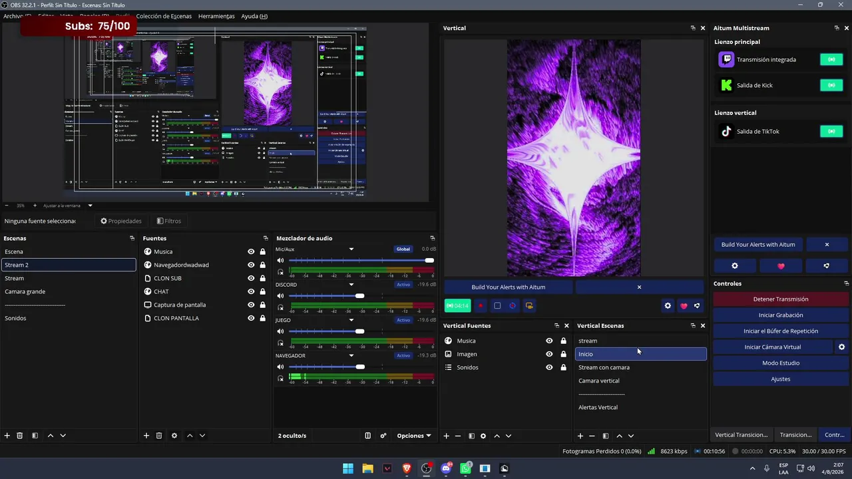Unlock Sonidos in Vertical Fuentes

coord(563,367)
